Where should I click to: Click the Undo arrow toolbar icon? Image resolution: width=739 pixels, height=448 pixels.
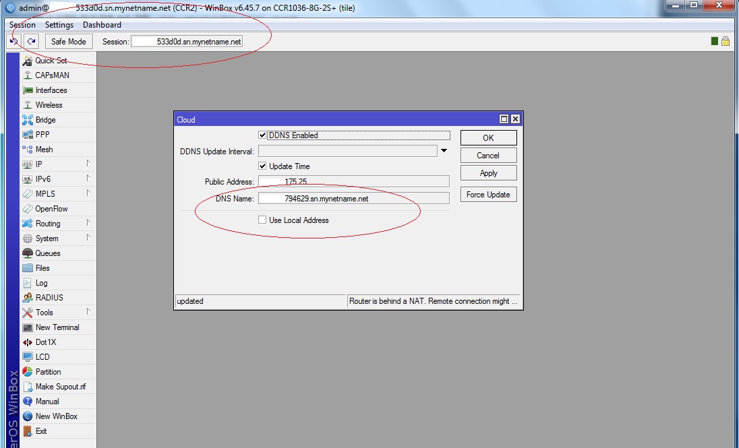pyautogui.click(x=13, y=42)
